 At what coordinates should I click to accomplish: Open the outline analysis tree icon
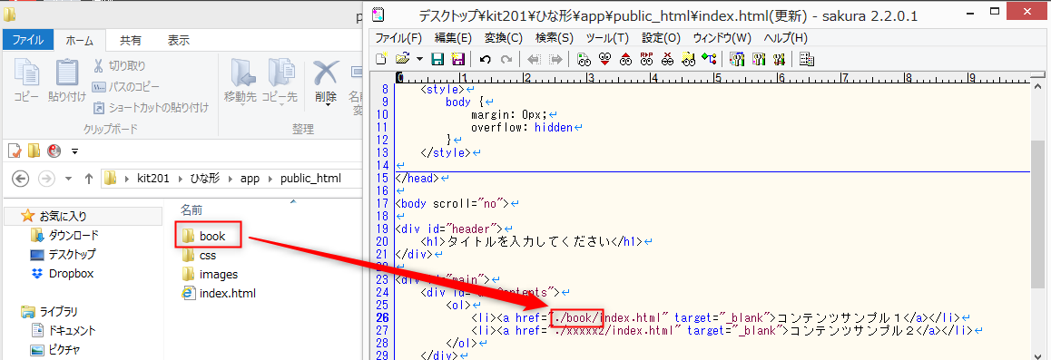[x=709, y=59]
